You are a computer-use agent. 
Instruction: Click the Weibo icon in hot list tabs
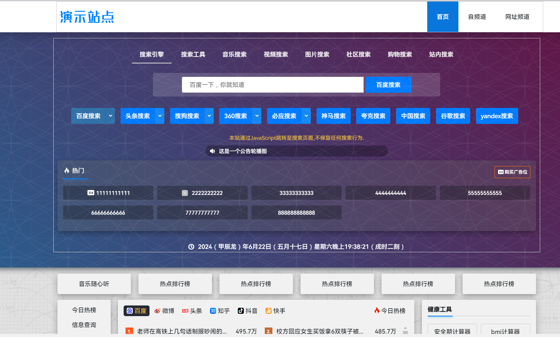[157, 311]
